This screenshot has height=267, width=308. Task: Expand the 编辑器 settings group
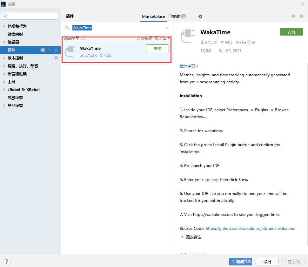[4, 42]
